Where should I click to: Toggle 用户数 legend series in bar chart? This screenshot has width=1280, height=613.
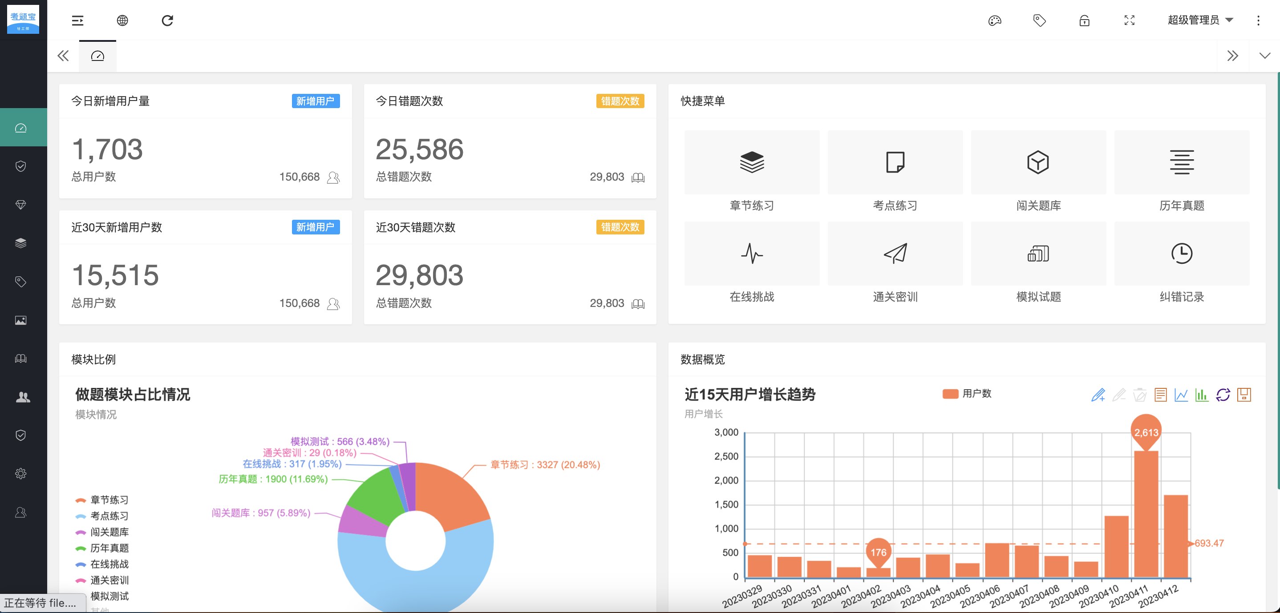[x=967, y=393]
